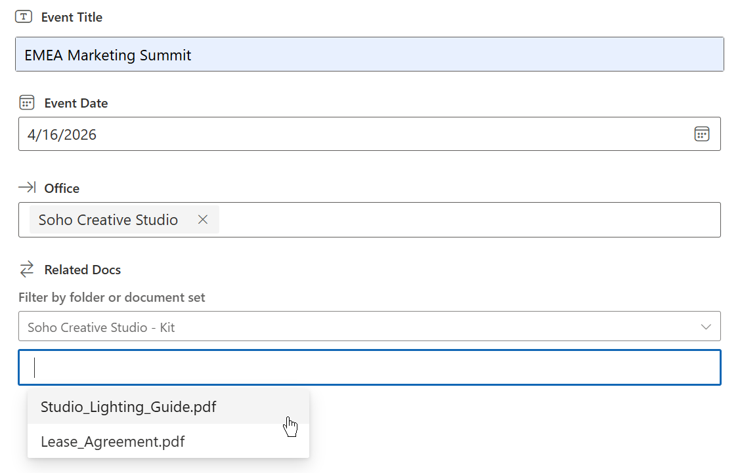This screenshot has height=473, width=740.
Task: Choose Lease_Agreement.pdf from the list
Action: pos(113,442)
